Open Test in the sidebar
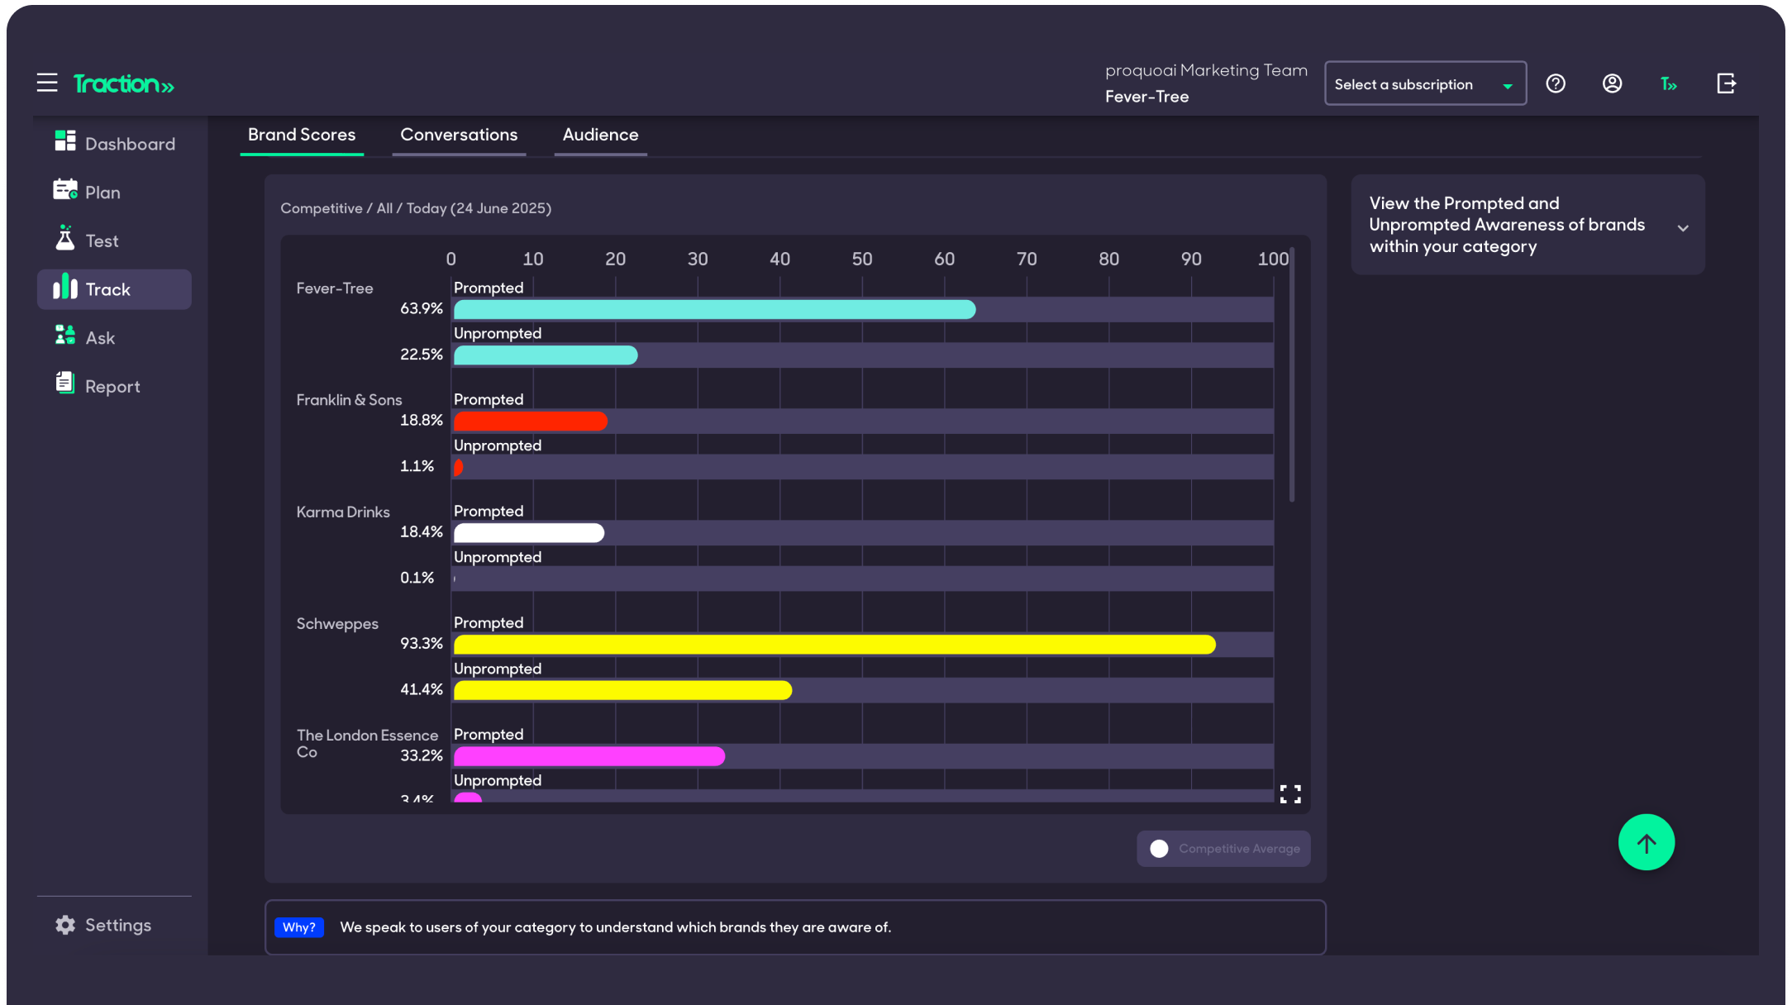The width and height of the screenshot is (1792, 1005). point(114,241)
